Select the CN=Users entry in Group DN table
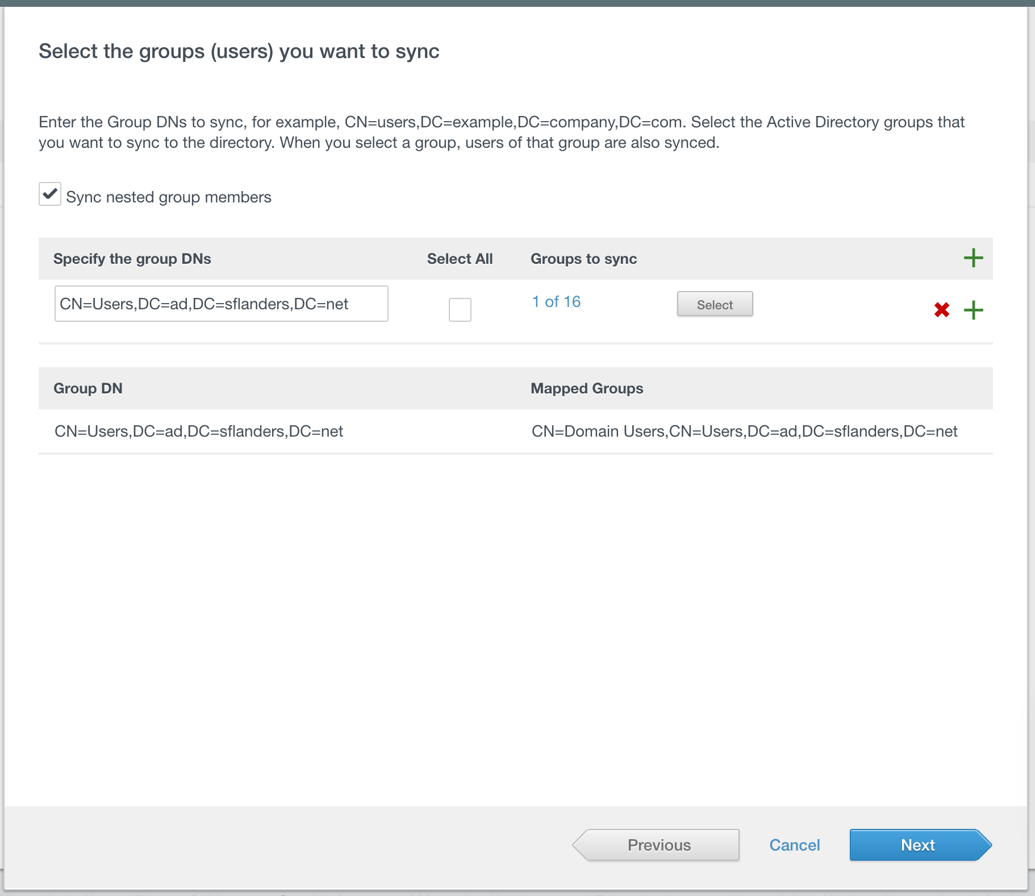The height and width of the screenshot is (896, 1035). 199,432
